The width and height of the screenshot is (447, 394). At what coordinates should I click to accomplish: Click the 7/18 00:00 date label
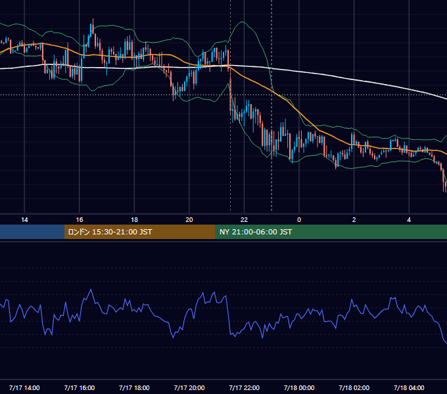click(x=299, y=387)
